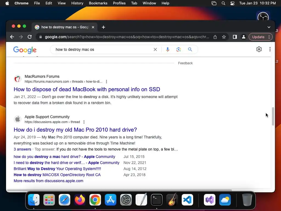
Task: Search by image with Google Lens icon
Action: (178, 49)
